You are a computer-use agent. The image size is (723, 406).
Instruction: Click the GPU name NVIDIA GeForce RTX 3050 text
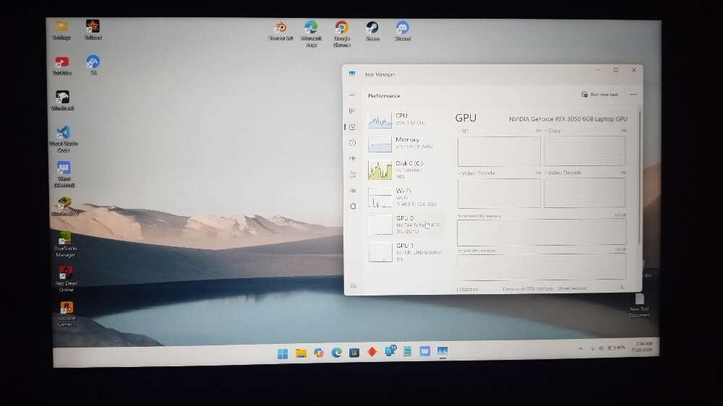[x=568, y=119]
